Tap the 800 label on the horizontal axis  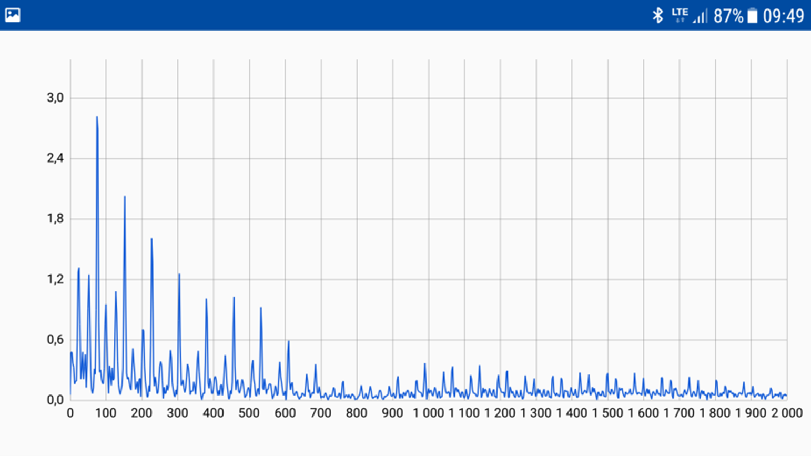click(x=357, y=413)
